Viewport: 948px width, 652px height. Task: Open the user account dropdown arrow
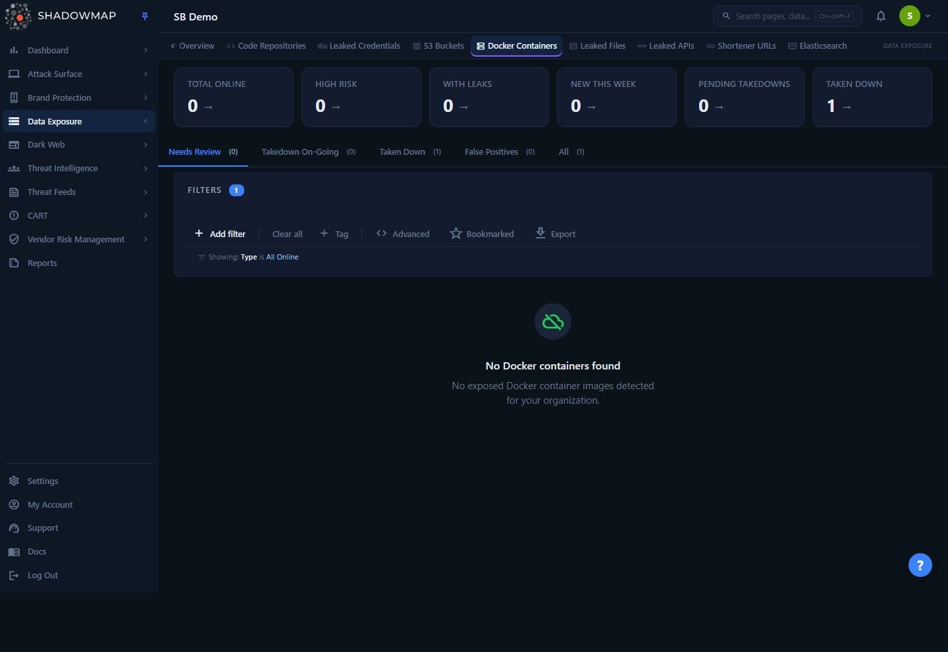[928, 16]
